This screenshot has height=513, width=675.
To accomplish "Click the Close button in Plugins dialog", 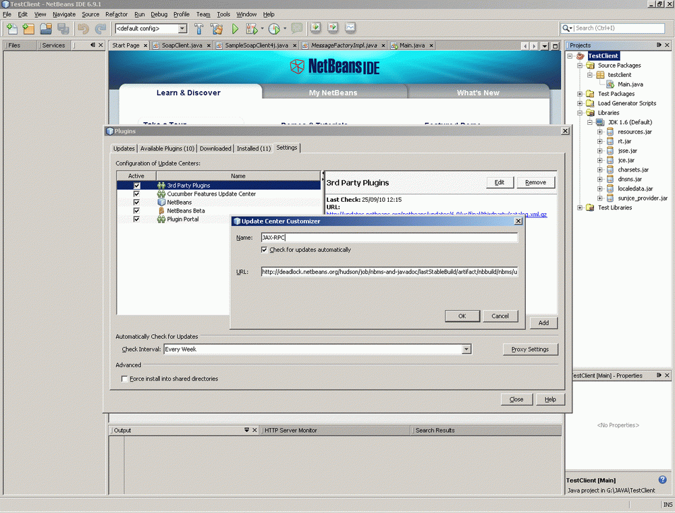I will coord(516,400).
